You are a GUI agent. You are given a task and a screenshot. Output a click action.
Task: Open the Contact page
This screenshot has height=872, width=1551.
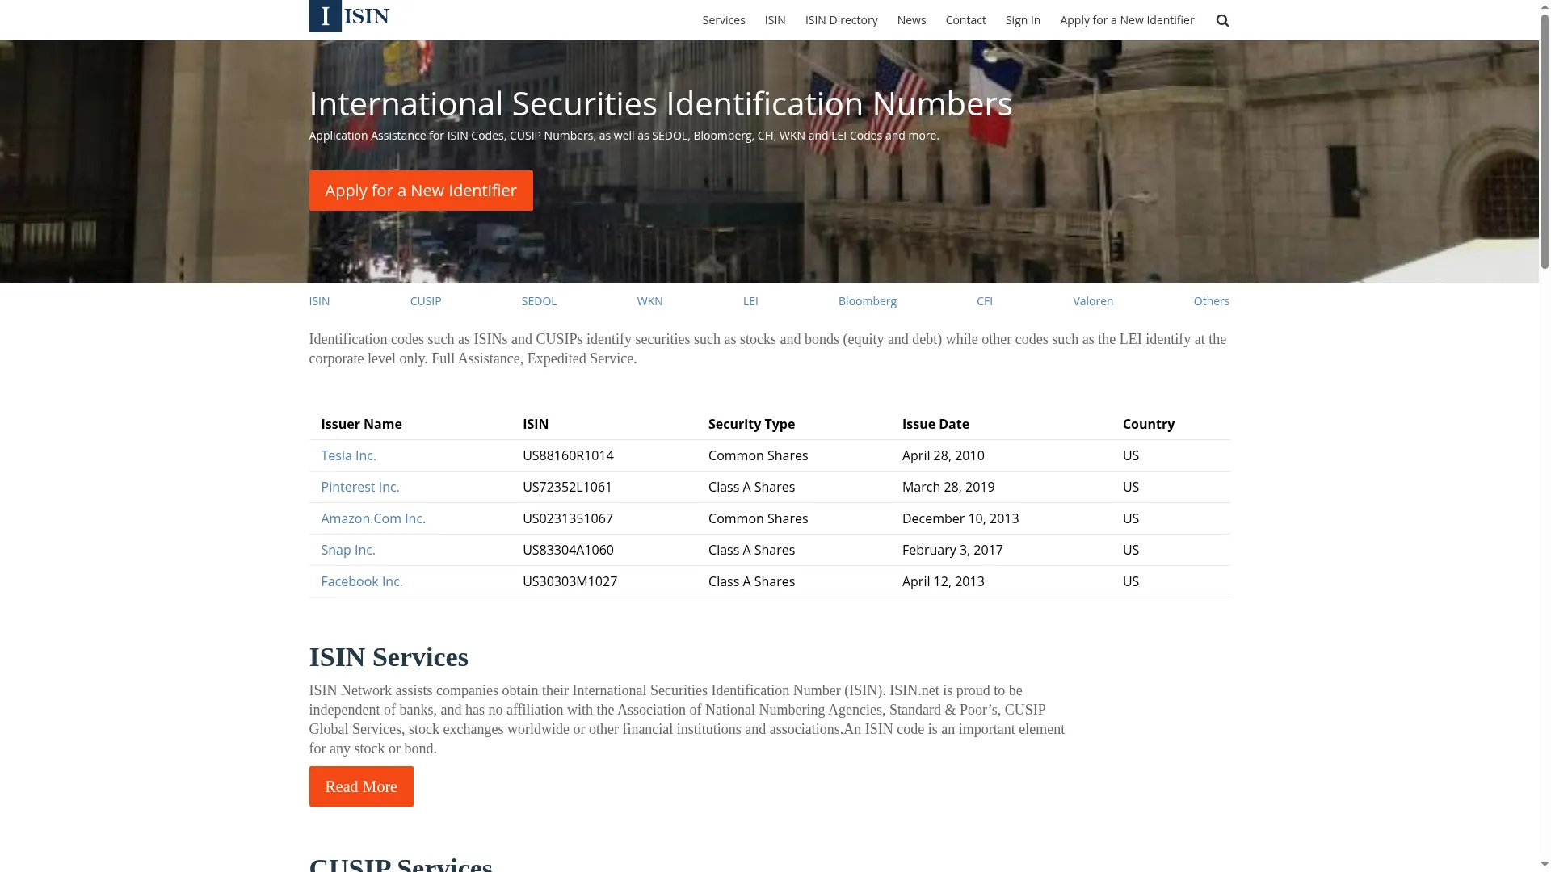tap(965, 20)
